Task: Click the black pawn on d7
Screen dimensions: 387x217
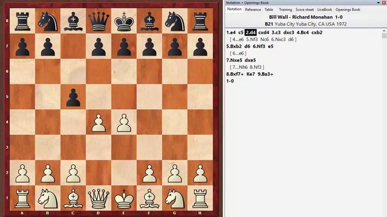Action: click(99, 46)
